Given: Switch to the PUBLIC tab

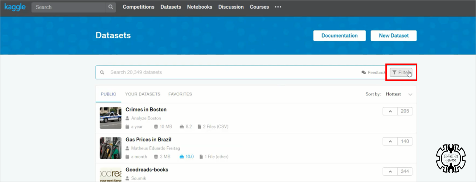Looking at the screenshot, I should (x=108, y=94).
